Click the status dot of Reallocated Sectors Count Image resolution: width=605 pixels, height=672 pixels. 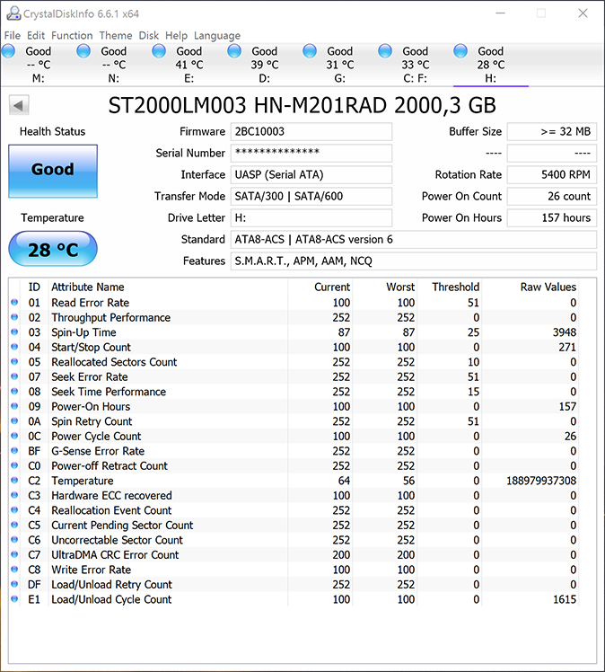click(x=14, y=362)
